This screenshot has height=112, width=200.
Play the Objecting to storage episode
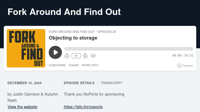55,52
